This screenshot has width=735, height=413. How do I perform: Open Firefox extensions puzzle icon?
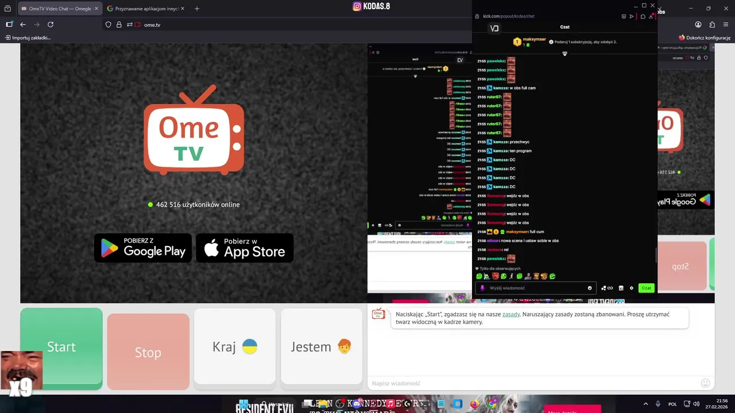point(712,25)
